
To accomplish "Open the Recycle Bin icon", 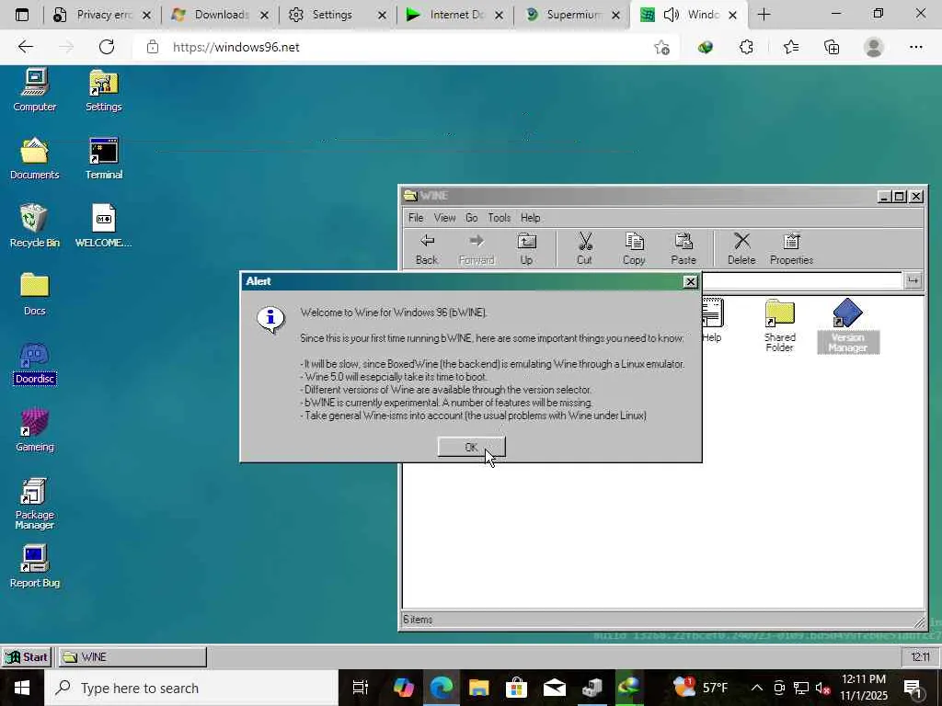I will coord(34,226).
